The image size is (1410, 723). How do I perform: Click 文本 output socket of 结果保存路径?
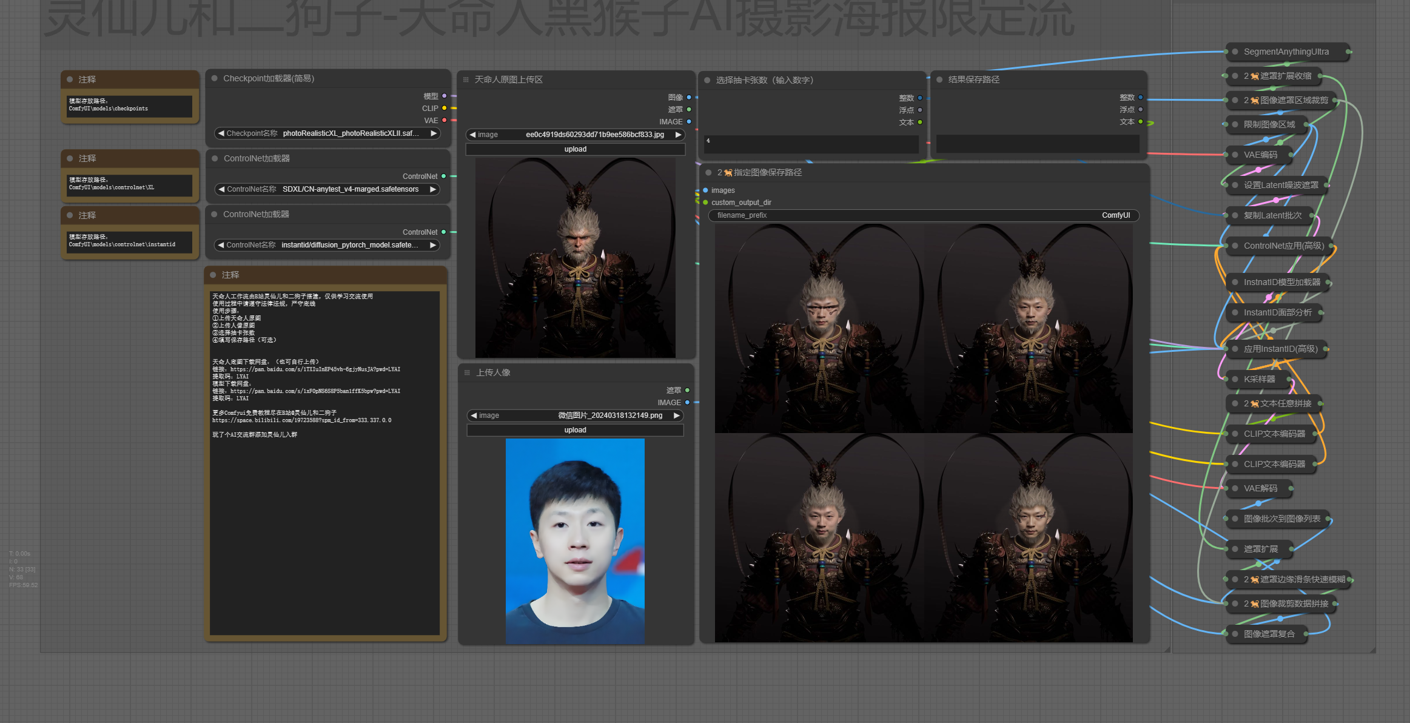point(1141,121)
